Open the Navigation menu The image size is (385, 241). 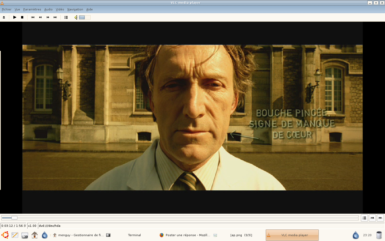(75, 9)
